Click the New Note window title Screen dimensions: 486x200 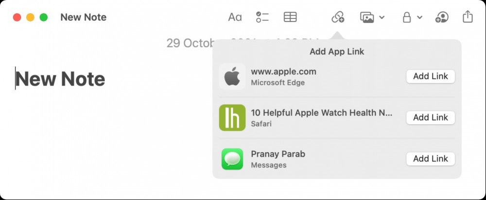pos(84,18)
